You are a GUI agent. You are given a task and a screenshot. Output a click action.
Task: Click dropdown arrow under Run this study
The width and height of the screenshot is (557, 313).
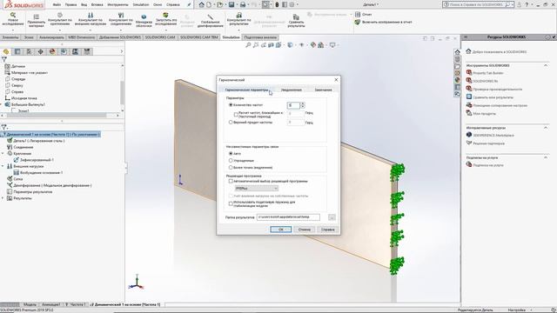pyautogui.click(x=166, y=30)
